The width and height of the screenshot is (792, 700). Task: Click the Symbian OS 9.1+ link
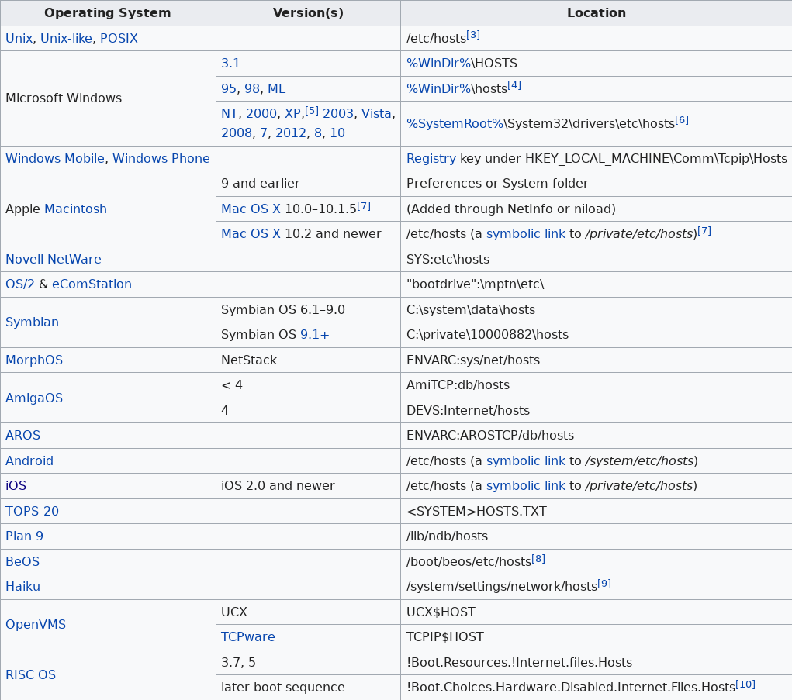coord(315,335)
